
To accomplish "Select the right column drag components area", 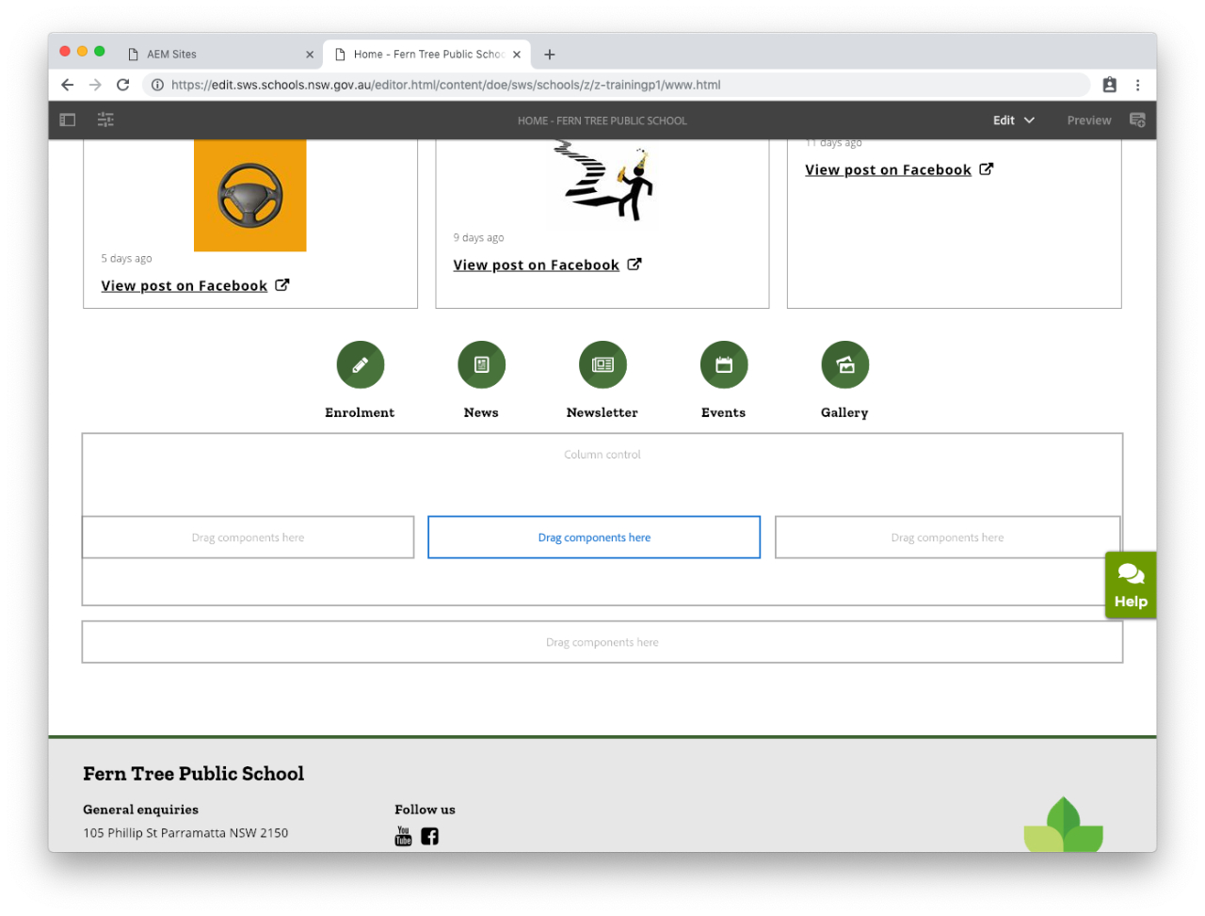I will coord(948,538).
